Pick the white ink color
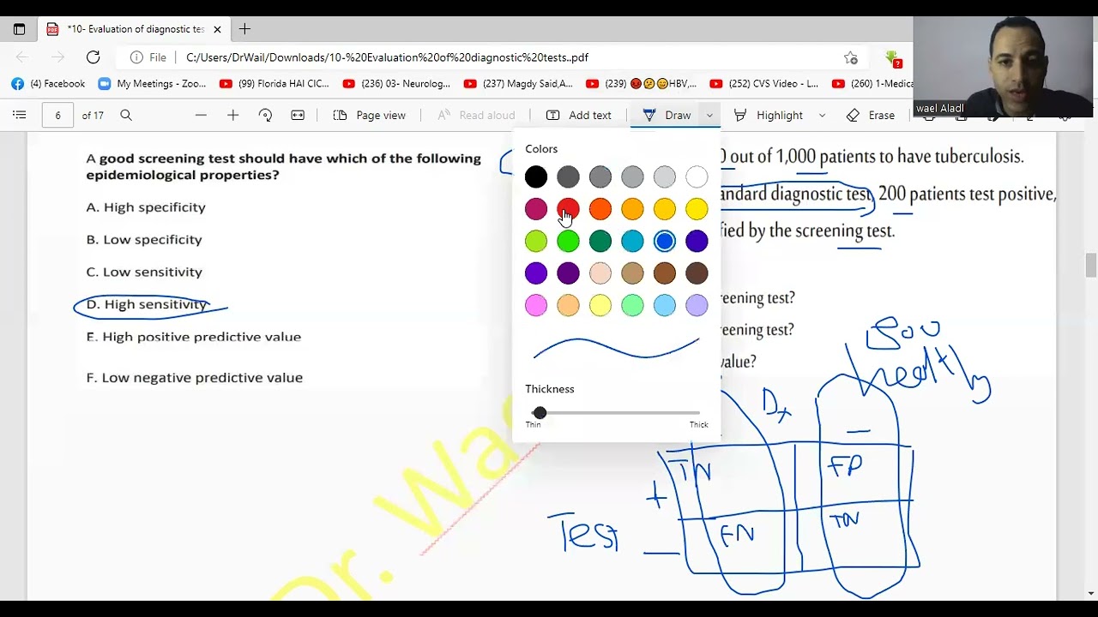Screen dimensions: 1098x617 [697, 177]
